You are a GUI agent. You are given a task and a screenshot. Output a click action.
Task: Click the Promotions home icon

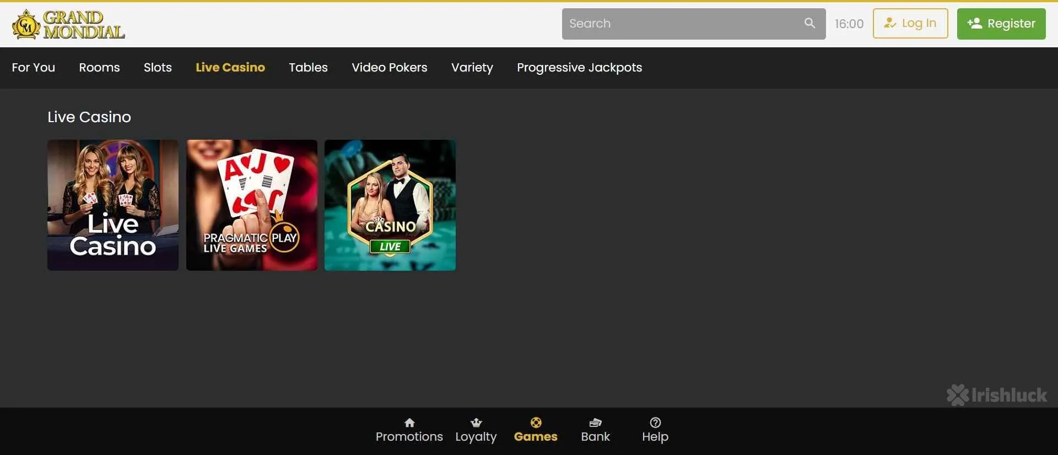click(409, 423)
